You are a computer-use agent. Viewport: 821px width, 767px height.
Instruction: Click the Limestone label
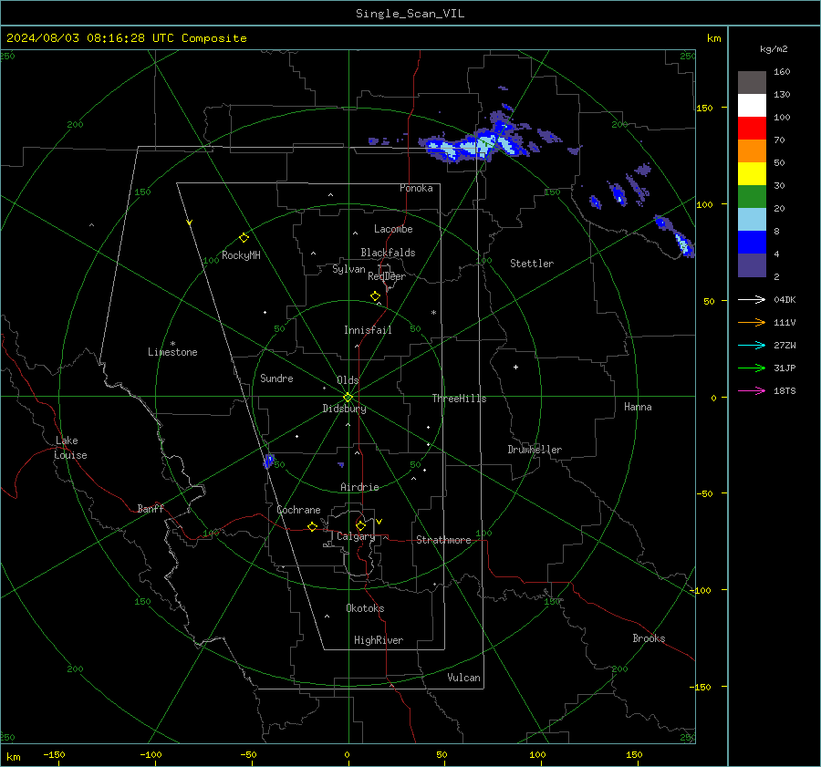coord(172,352)
